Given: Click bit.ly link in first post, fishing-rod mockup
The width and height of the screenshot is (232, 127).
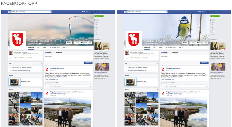Looking at the screenshot, I should click(60, 77).
